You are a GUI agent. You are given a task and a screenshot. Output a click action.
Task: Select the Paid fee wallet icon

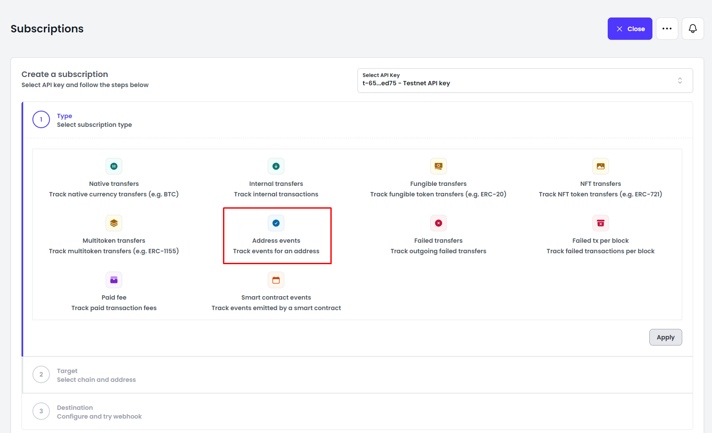(x=114, y=280)
